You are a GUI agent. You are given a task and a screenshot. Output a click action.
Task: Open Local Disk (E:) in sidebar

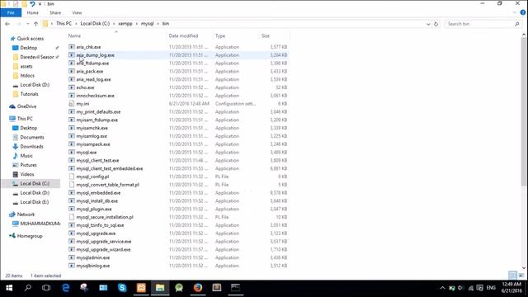pyautogui.click(x=35, y=202)
